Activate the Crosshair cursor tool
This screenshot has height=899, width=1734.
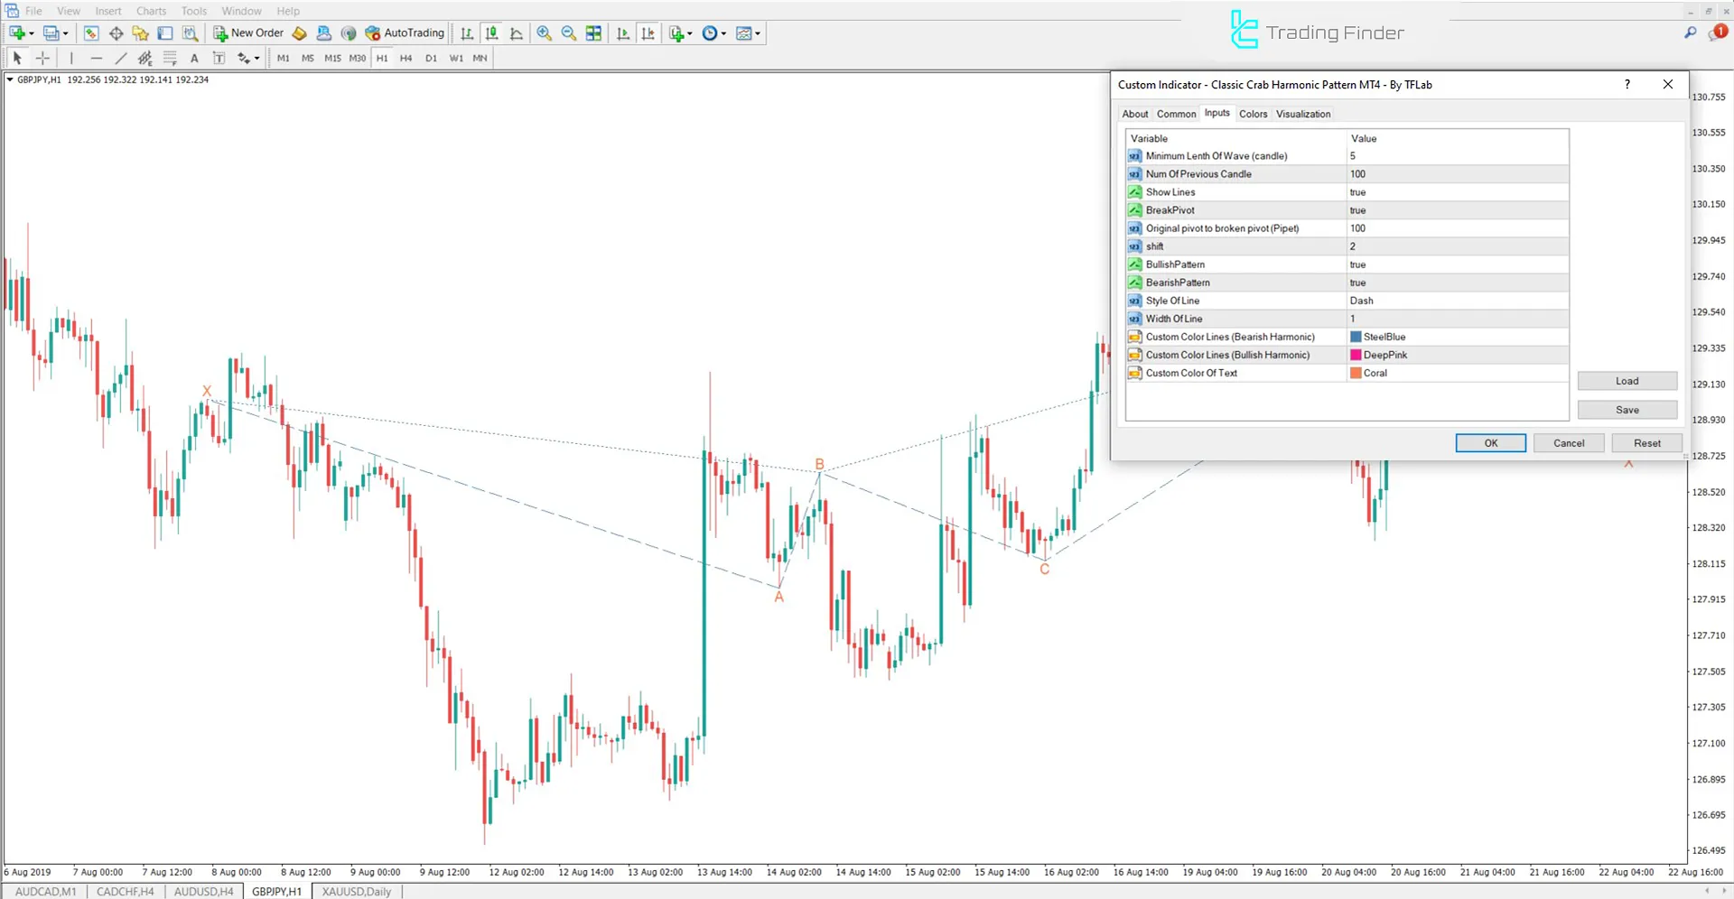tap(42, 57)
